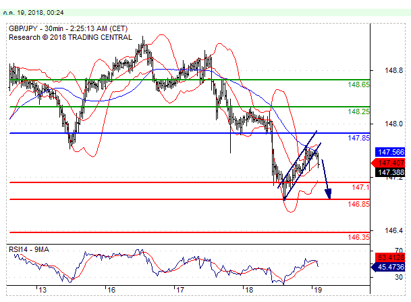Viewport: 411px width, 302px height.
Task: Click date 18 on time axis
Action: pyautogui.click(x=249, y=290)
